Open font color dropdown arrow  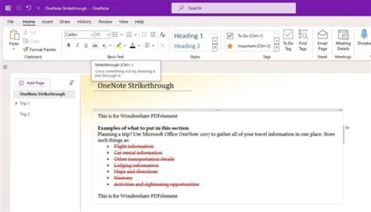139,46
